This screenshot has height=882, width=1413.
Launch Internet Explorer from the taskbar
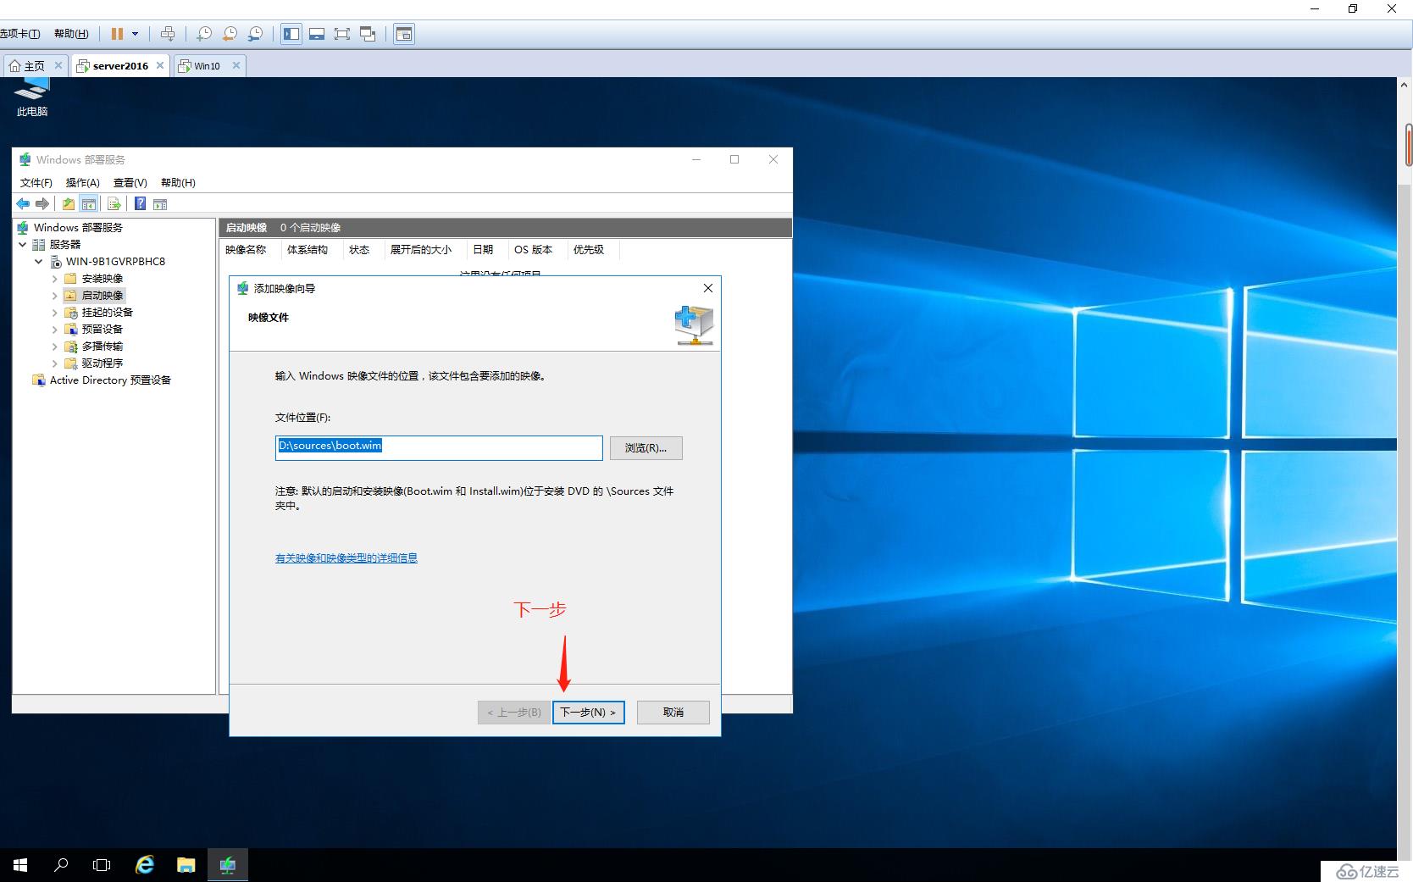click(x=145, y=865)
